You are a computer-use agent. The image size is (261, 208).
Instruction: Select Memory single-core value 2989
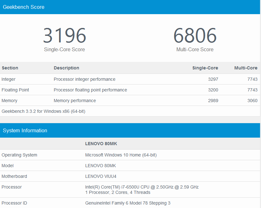[x=213, y=101]
